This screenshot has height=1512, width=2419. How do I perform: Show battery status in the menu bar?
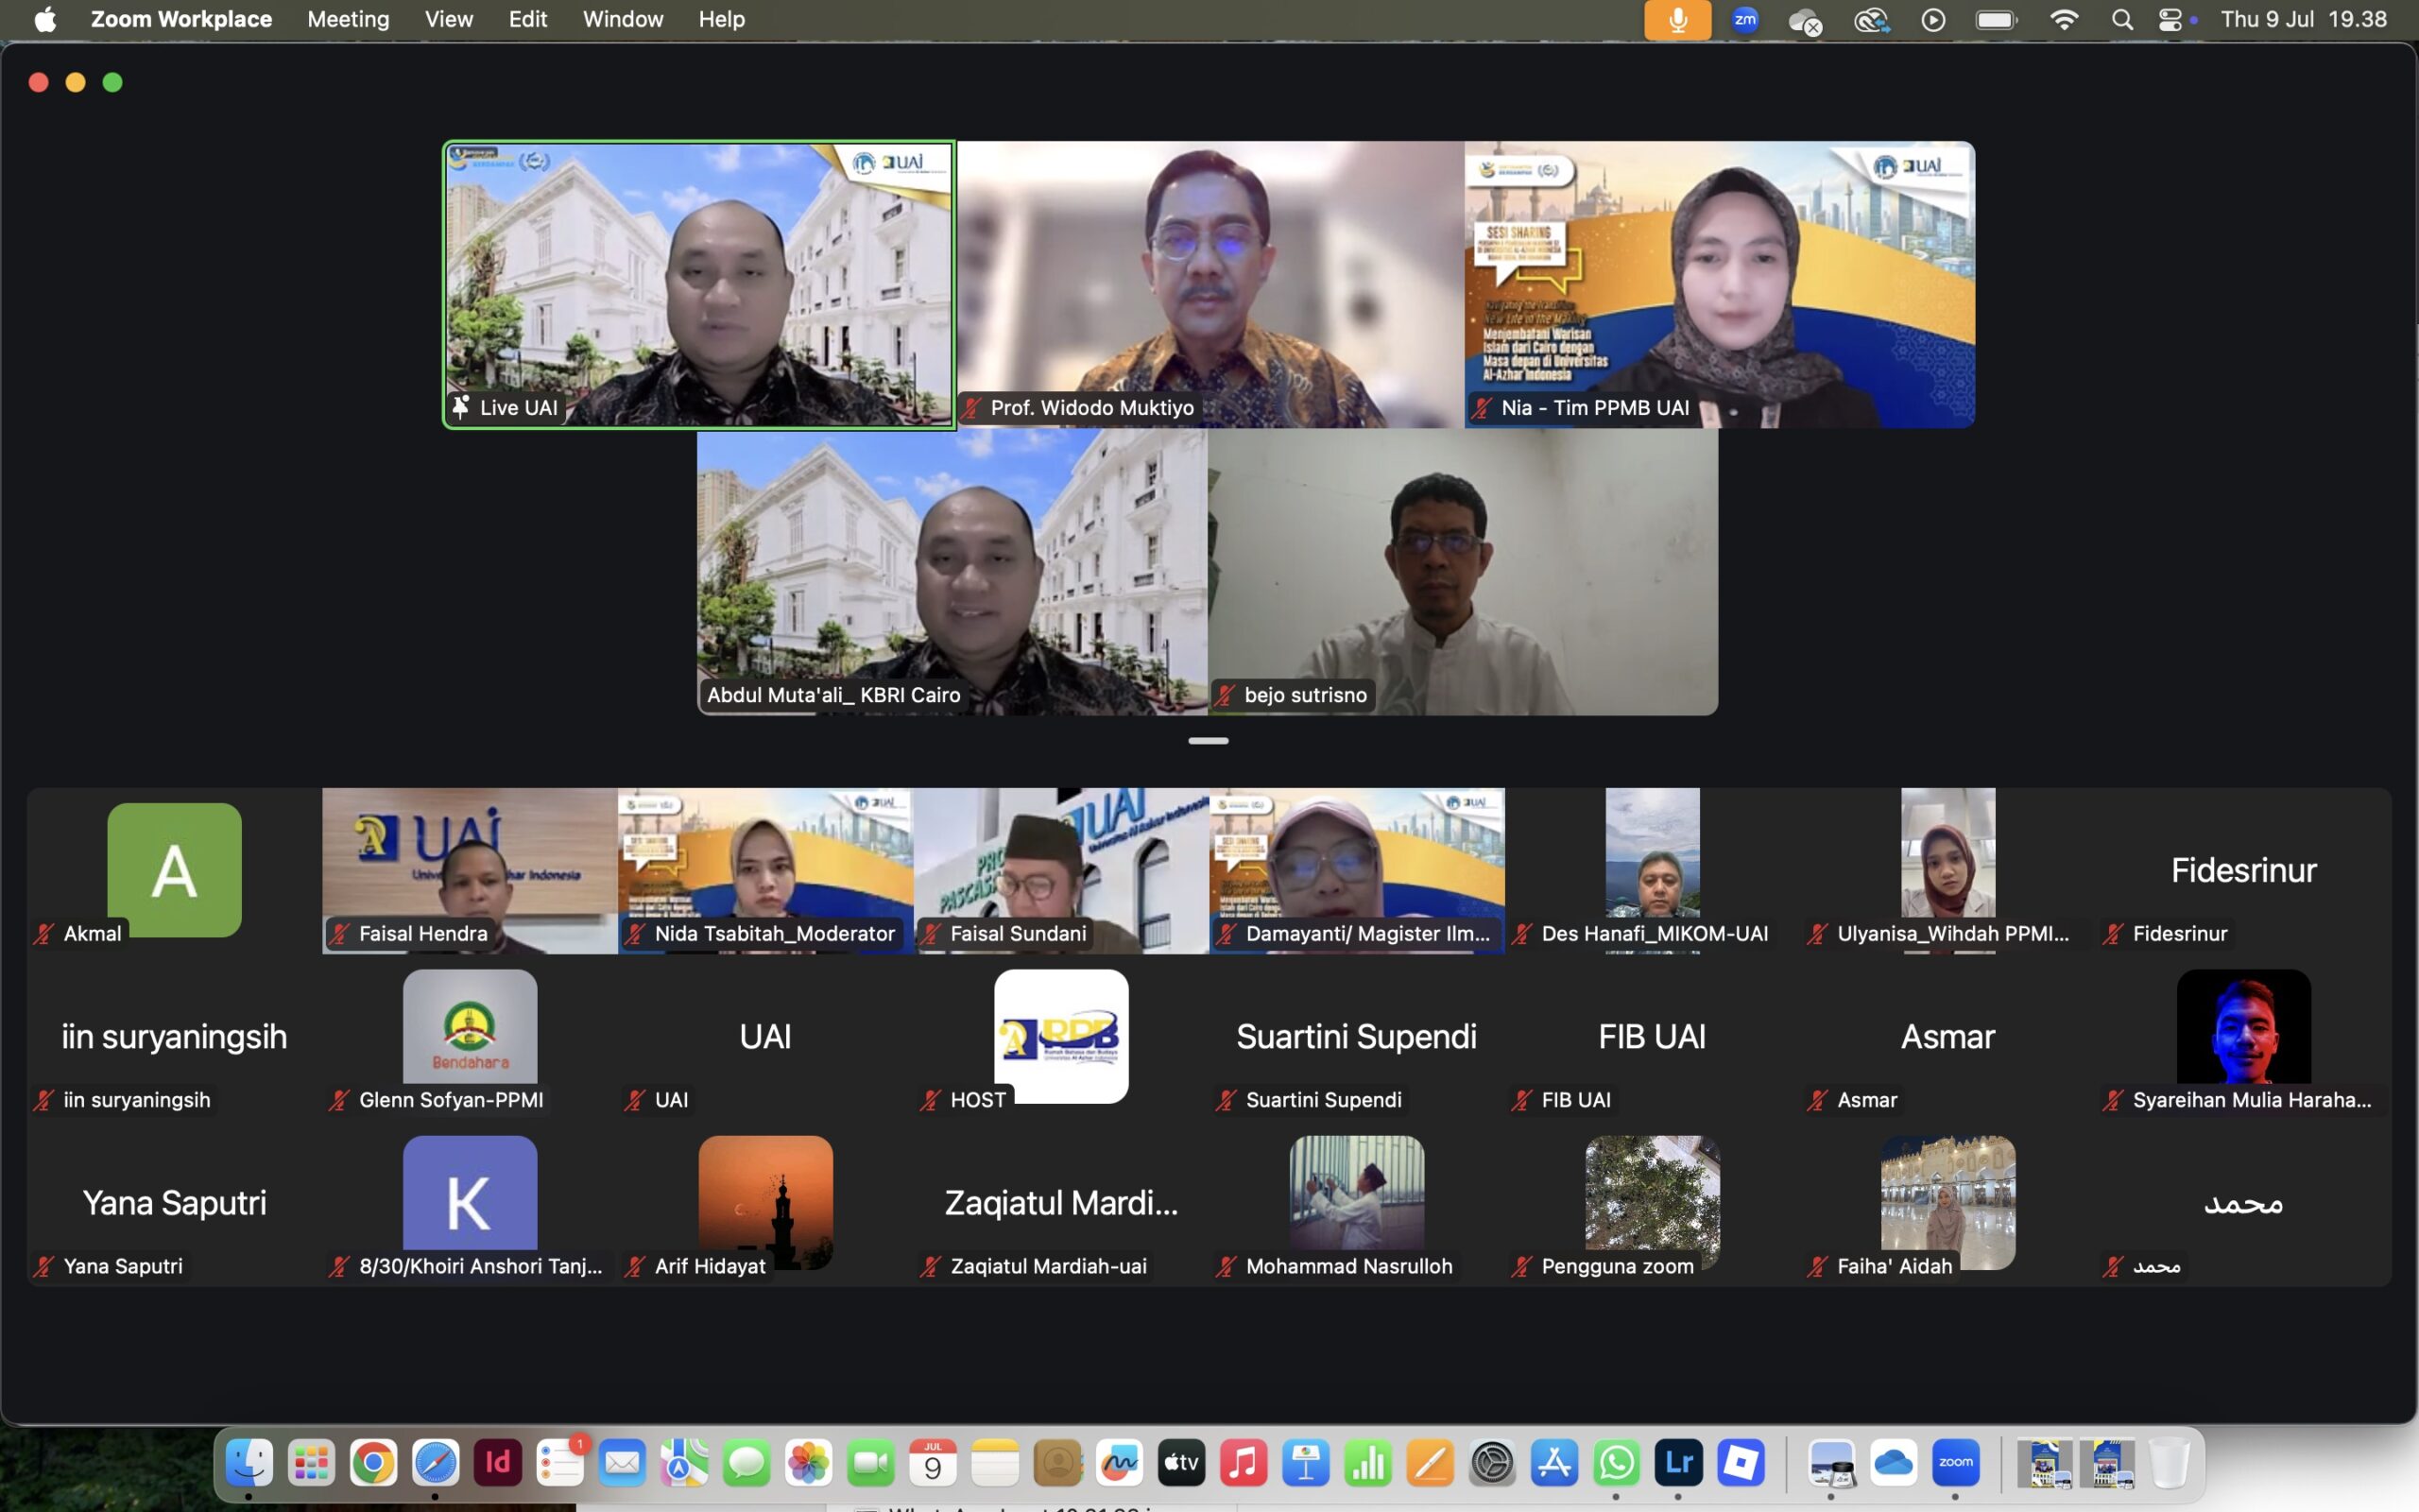point(1998,20)
